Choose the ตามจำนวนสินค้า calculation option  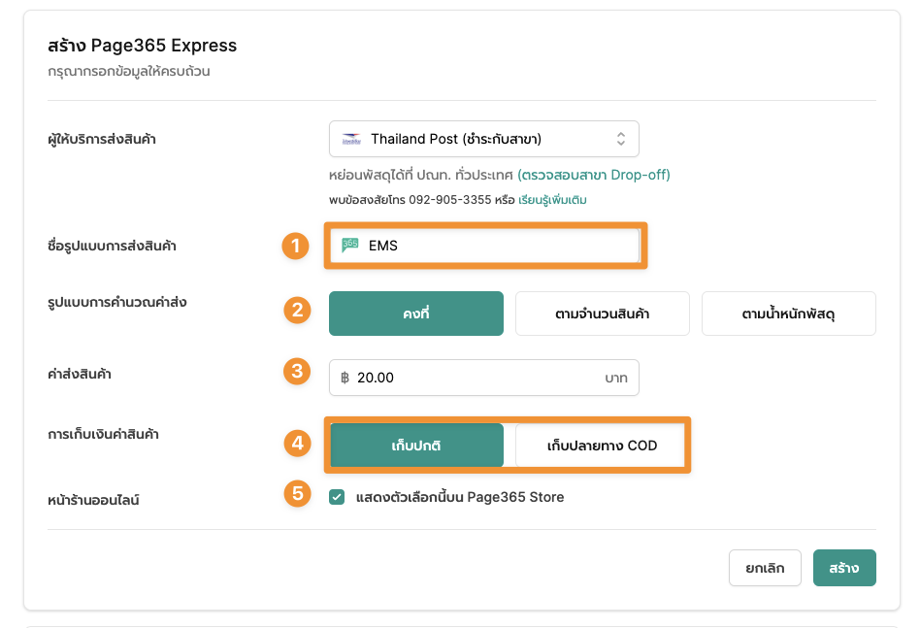(x=603, y=314)
